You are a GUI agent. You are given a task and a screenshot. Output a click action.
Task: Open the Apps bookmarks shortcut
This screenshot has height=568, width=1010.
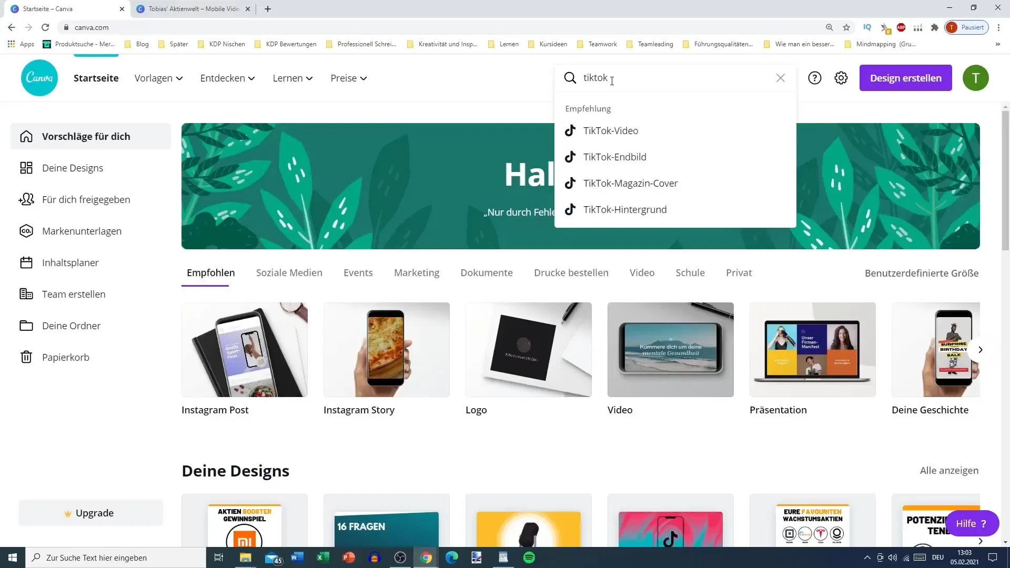(21, 44)
